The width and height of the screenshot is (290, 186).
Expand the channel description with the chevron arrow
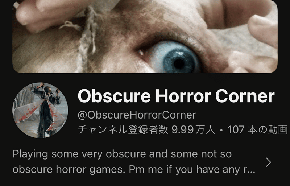(x=268, y=162)
